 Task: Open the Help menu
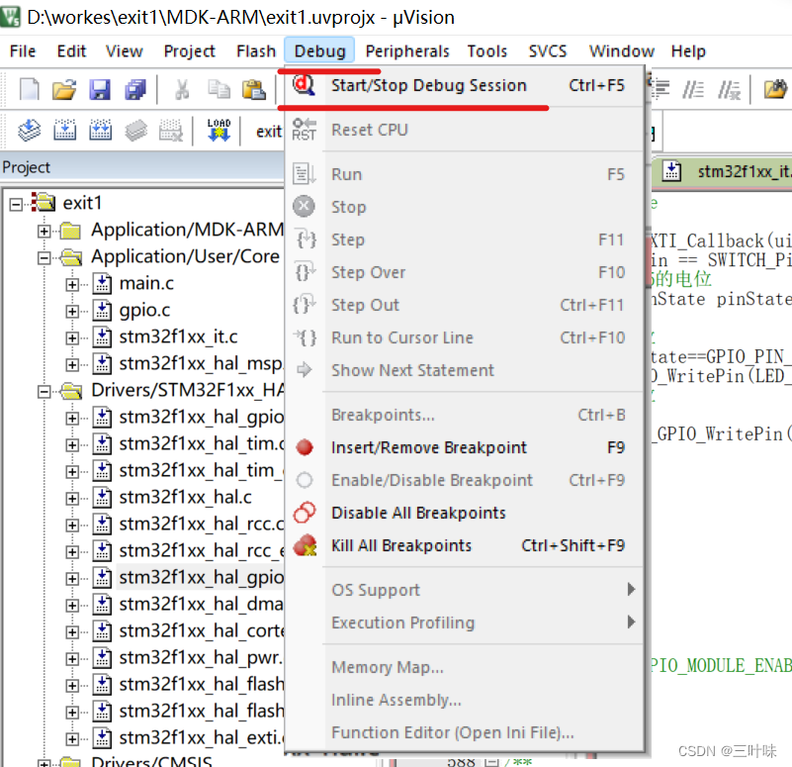(x=688, y=51)
